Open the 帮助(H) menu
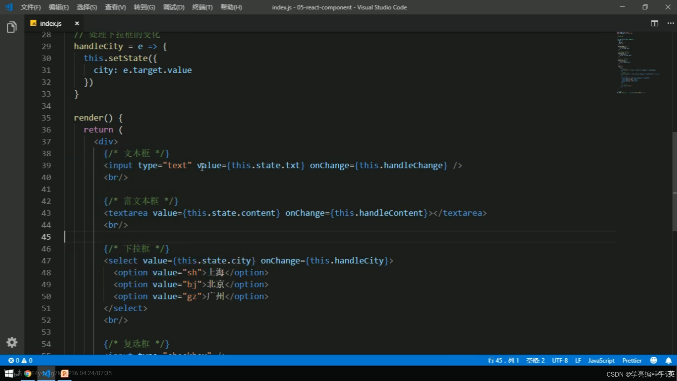The width and height of the screenshot is (677, 381). pyautogui.click(x=231, y=7)
